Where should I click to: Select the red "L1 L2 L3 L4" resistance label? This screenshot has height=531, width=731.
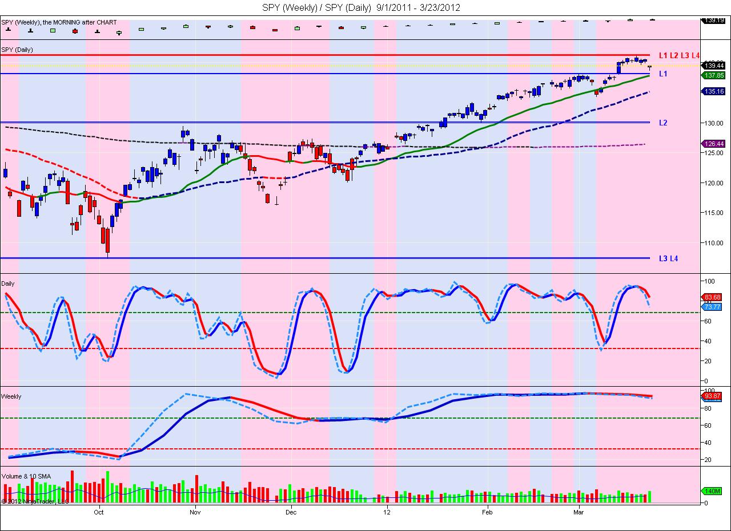679,55
